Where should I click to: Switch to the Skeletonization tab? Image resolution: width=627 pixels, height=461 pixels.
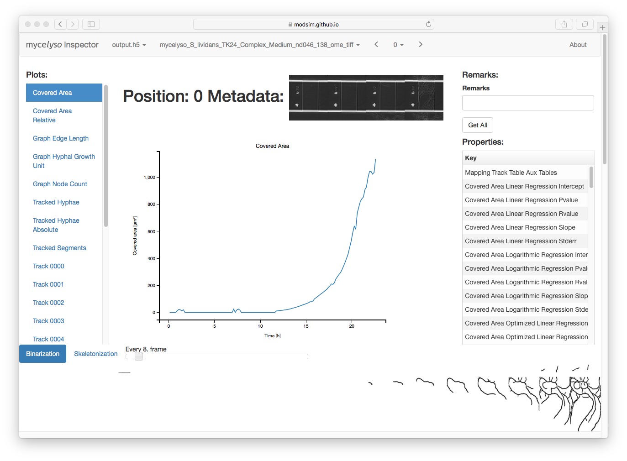tap(95, 353)
